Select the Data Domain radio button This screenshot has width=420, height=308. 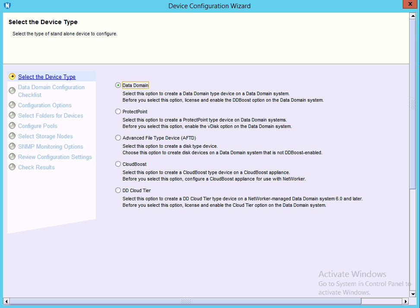point(118,85)
